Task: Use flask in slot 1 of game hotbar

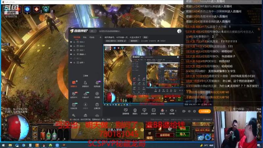Action: (43, 134)
